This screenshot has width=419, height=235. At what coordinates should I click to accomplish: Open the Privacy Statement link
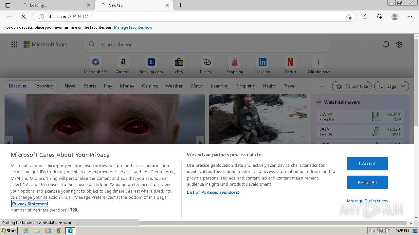click(x=30, y=204)
